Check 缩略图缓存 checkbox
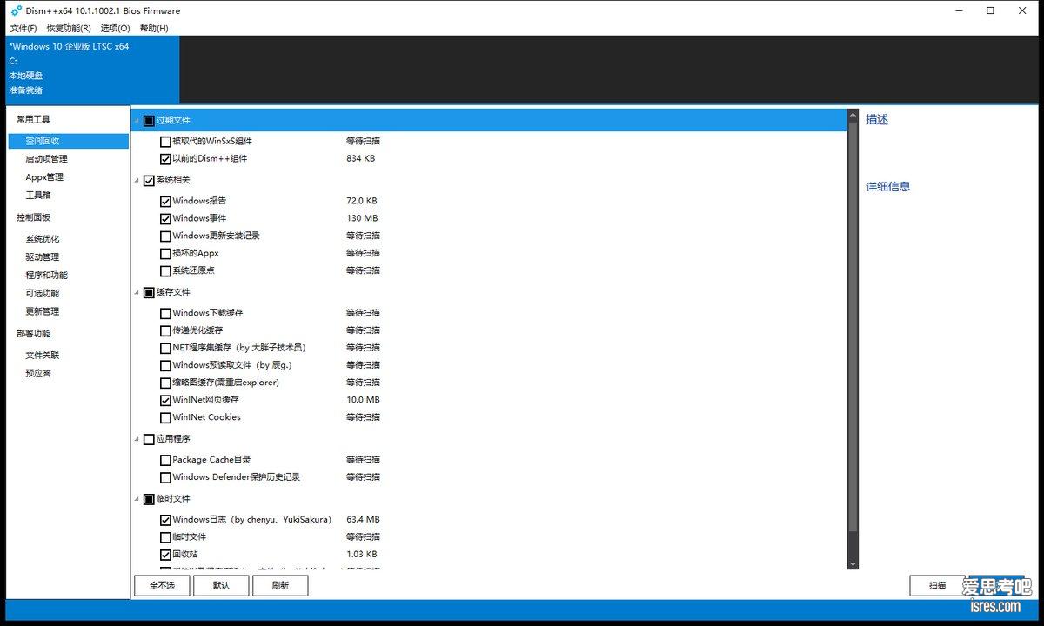 [165, 383]
